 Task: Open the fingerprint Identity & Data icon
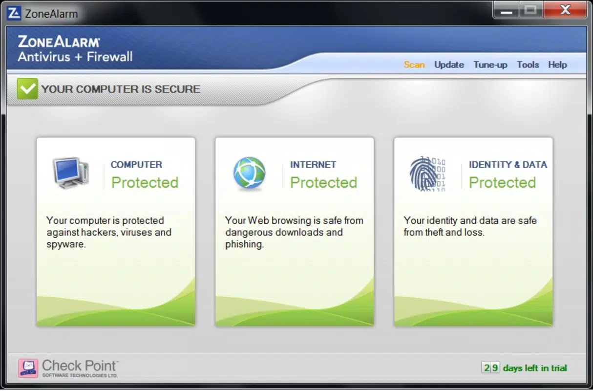(427, 174)
